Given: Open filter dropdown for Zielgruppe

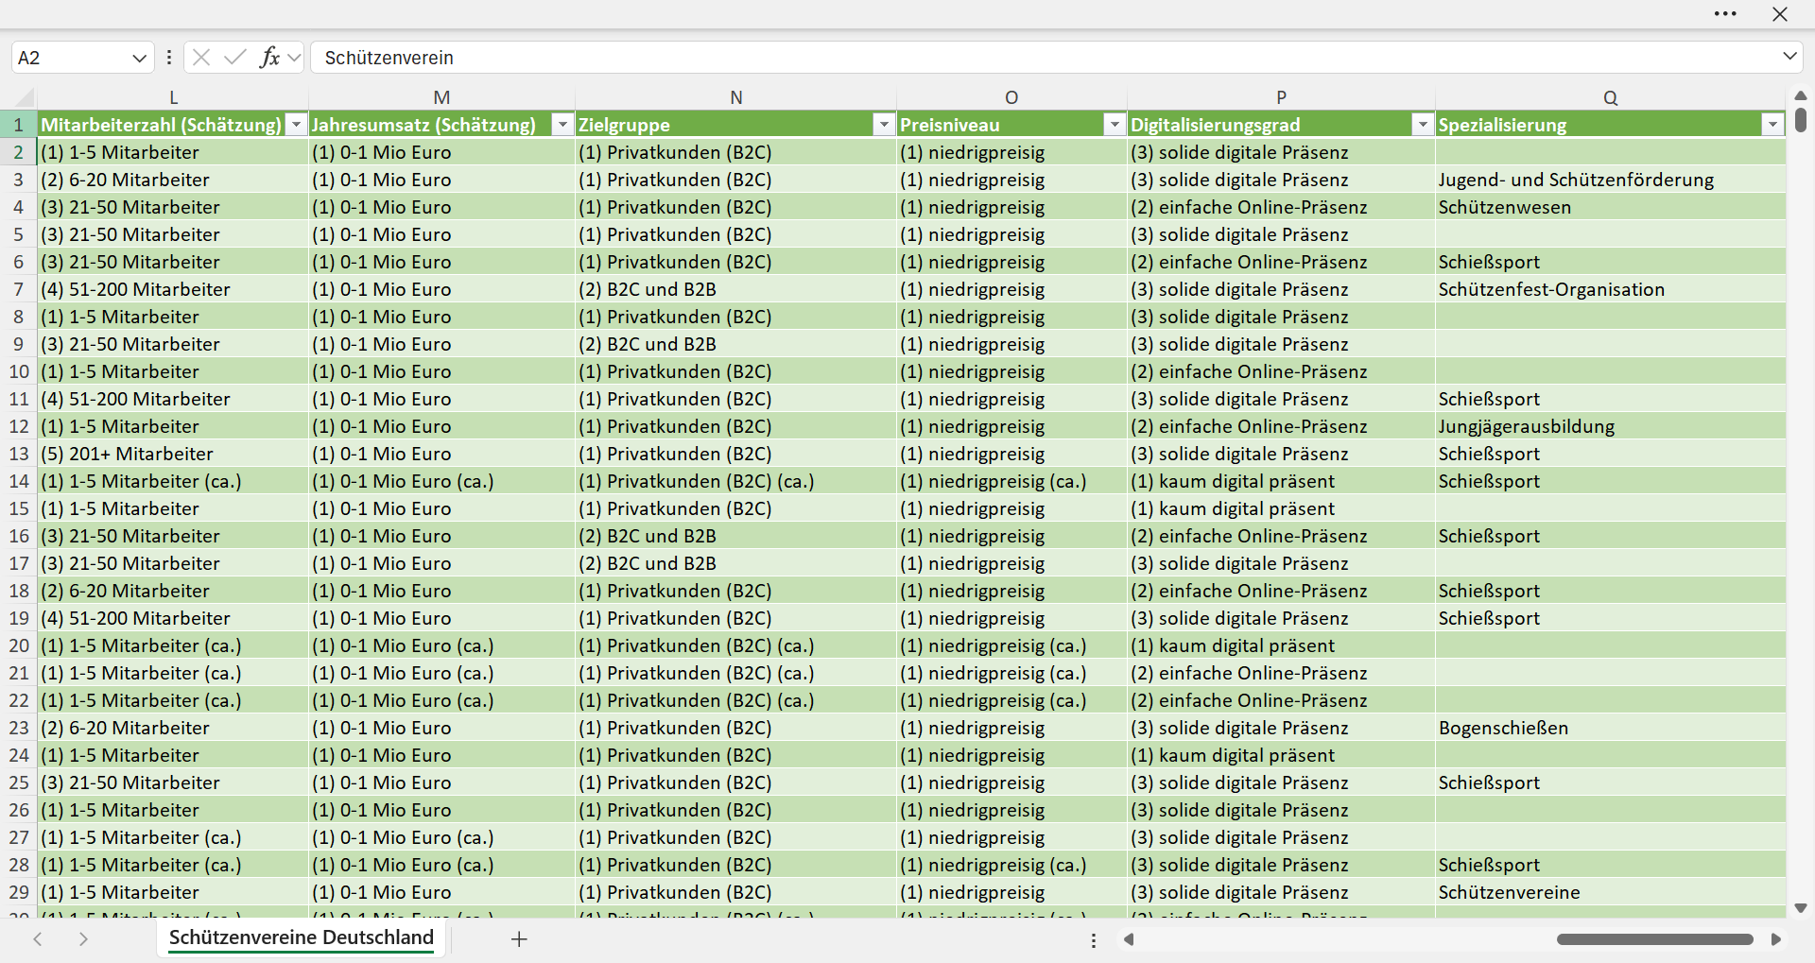Looking at the screenshot, I should 884,125.
